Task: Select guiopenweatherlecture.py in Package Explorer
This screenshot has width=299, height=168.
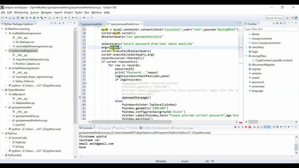Action: [31, 120]
